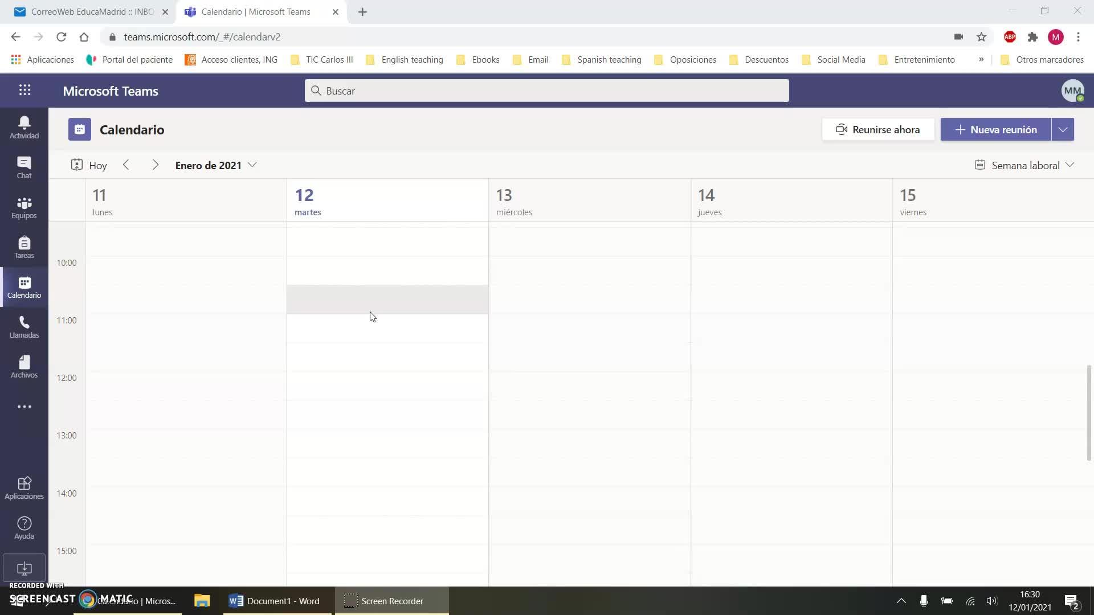The width and height of the screenshot is (1094, 615).
Task: Click the calendar vertical scrollbar
Action: click(x=1089, y=412)
